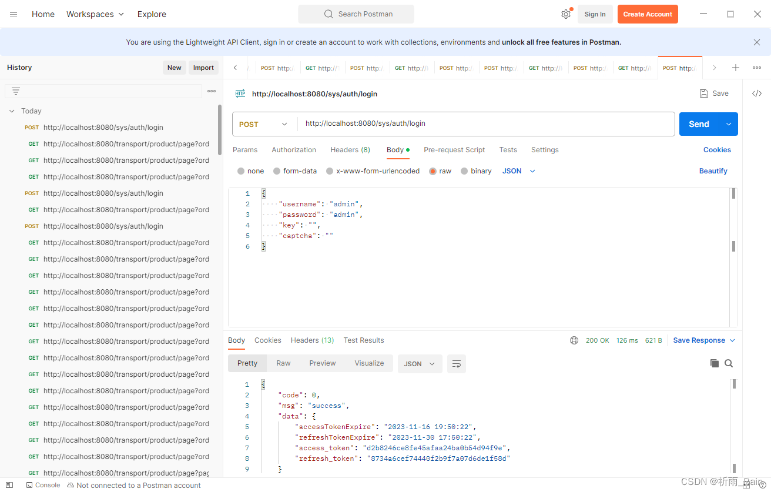
Task: Switch response view to Preview
Action: coord(323,363)
